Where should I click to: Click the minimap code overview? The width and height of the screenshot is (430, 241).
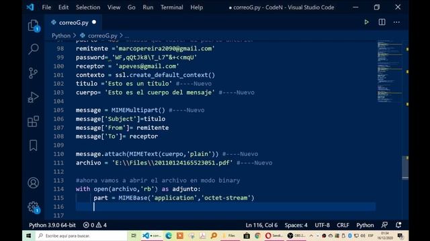click(x=390, y=71)
